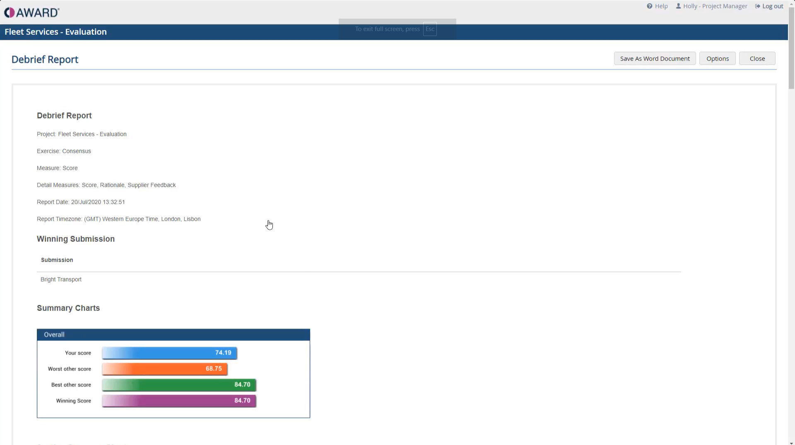The width and height of the screenshot is (795, 445).
Task: Click the Submission column header
Action: [57, 260]
